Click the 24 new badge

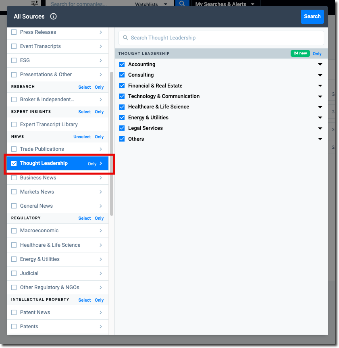(x=300, y=54)
